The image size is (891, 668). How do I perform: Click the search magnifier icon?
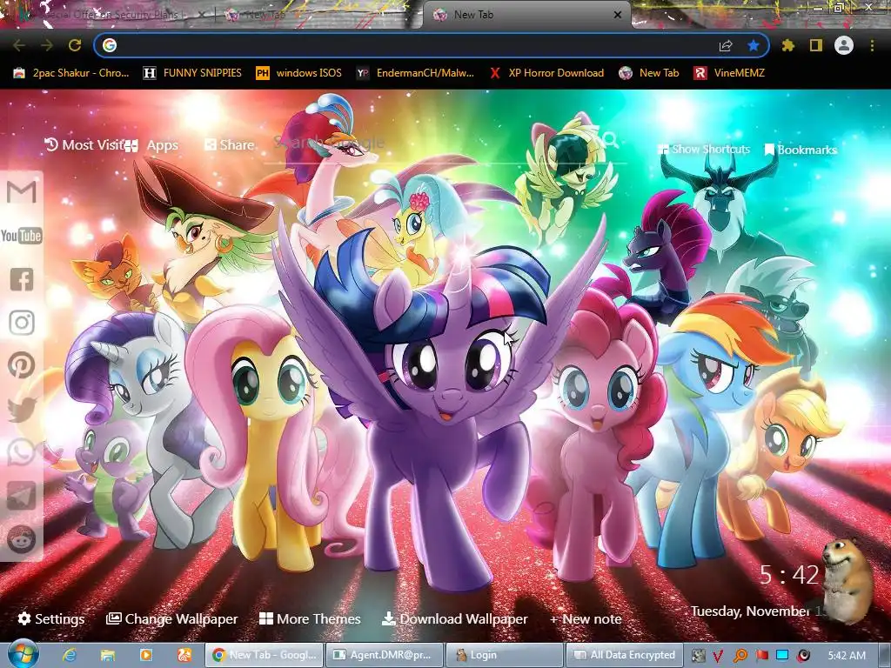click(x=610, y=140)
